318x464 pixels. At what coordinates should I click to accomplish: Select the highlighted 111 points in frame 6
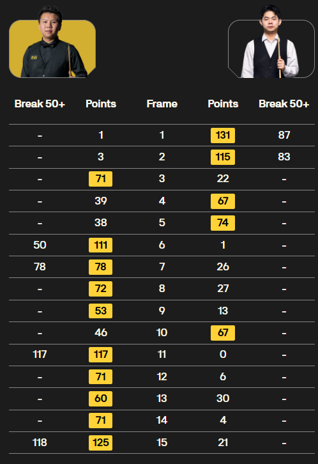100,245
